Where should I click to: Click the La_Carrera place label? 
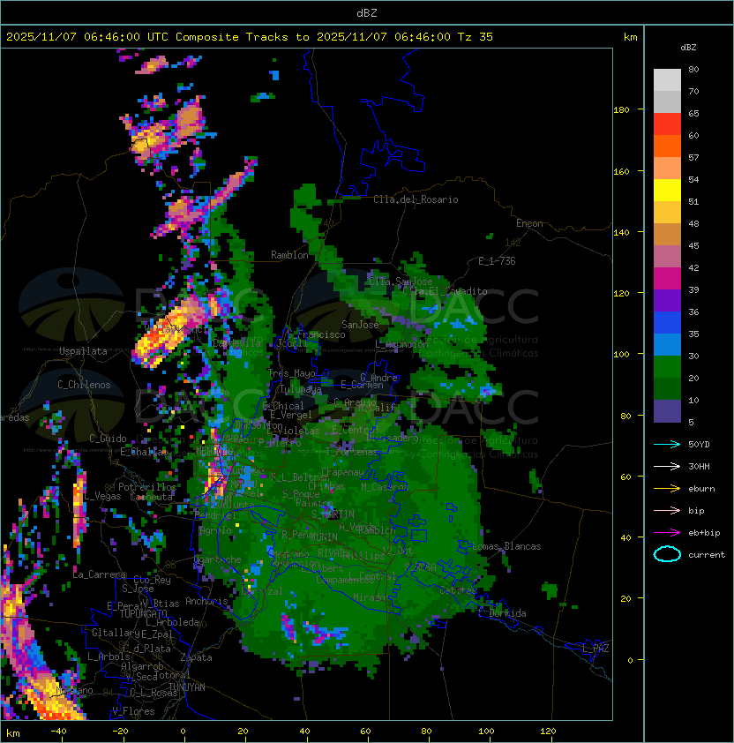click(100, 574)
